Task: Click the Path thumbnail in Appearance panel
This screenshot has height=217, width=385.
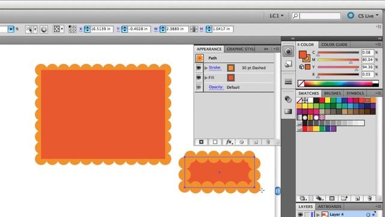Action: pyautogui.click(x=200, y=58)
